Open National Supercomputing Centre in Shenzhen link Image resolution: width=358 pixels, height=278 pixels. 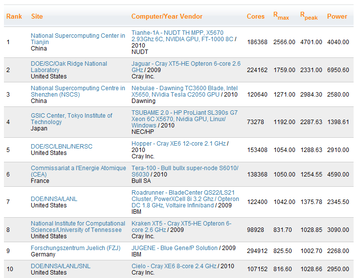[x=78, y=91]
